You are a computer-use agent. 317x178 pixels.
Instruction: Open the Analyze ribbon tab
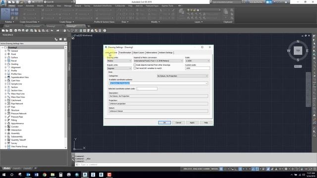point(50,6)
